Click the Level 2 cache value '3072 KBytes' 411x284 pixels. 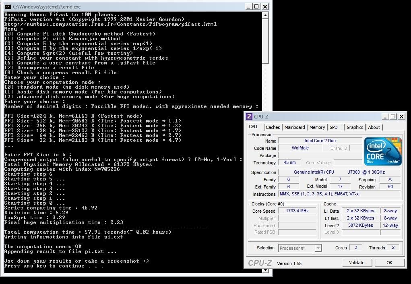360,225
